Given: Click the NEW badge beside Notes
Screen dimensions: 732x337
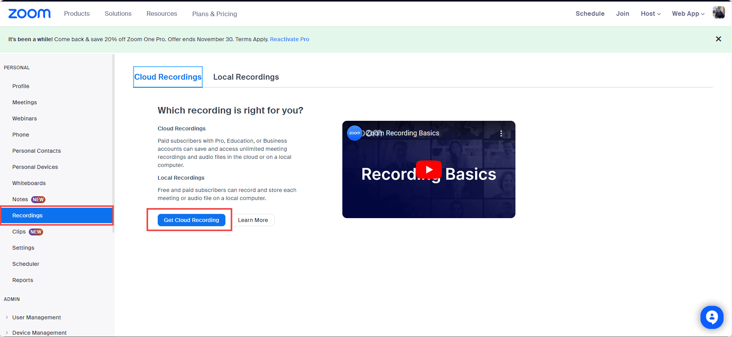Looking at the screenshot, I should pos(38,199).
